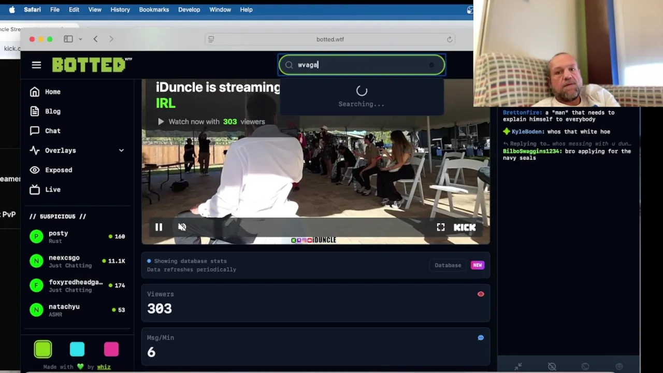Click the chat bubble icon on Msg/Min card

coord(481,338)
